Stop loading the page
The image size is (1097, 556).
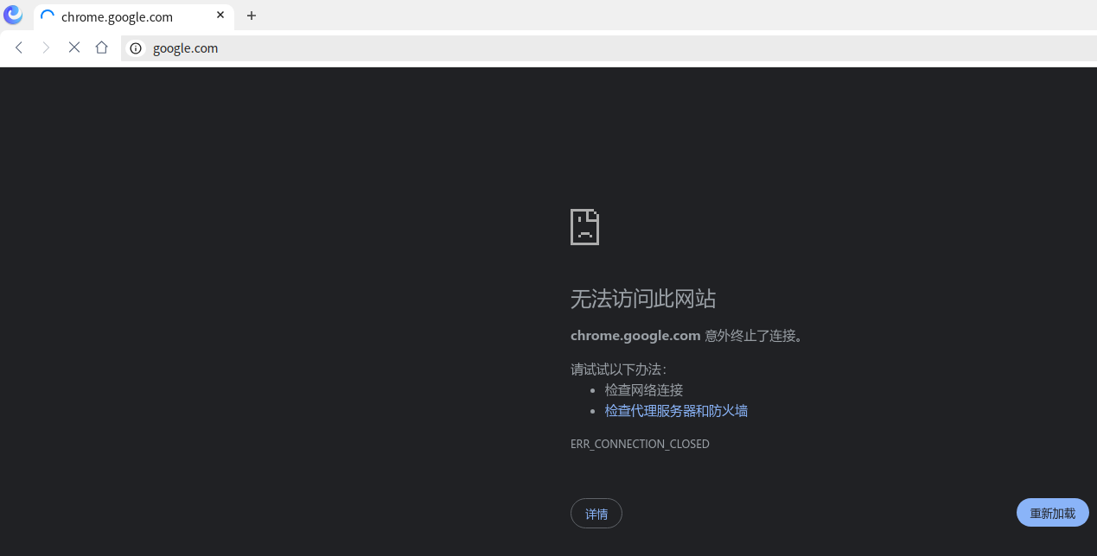(x=74, y=47)
